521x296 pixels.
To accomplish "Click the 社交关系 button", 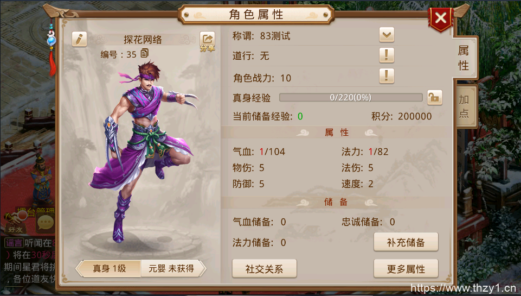I will click(x=264, y=269).
